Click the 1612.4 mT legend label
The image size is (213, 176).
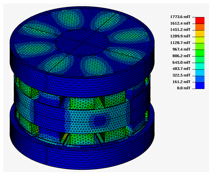tap(180, 23)
